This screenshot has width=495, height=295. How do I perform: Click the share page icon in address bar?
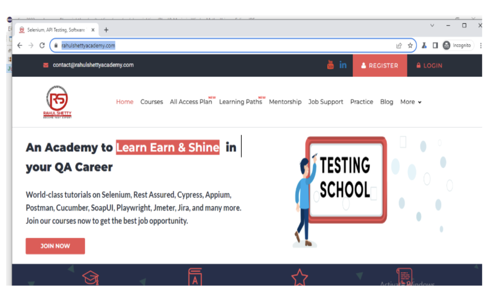click(399, 46)
